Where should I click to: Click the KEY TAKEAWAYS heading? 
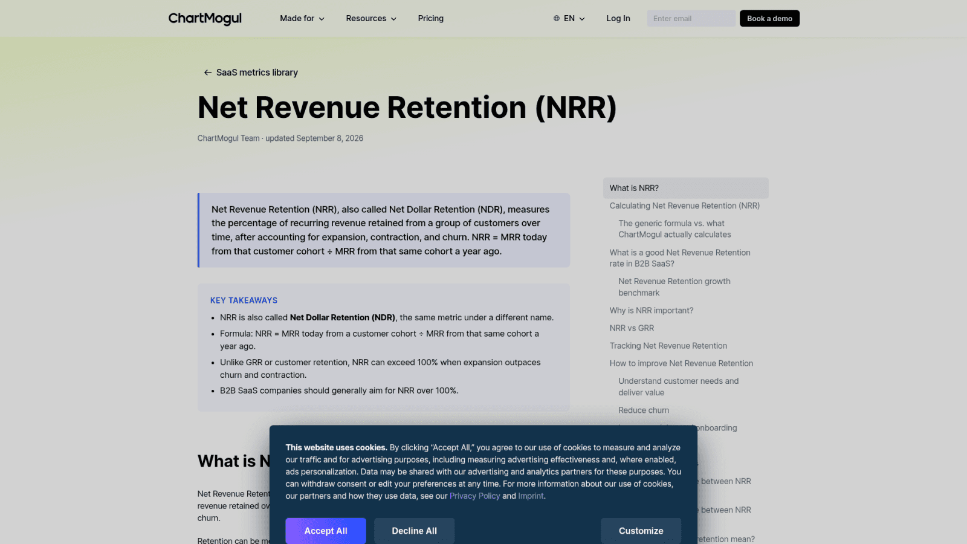244,300
